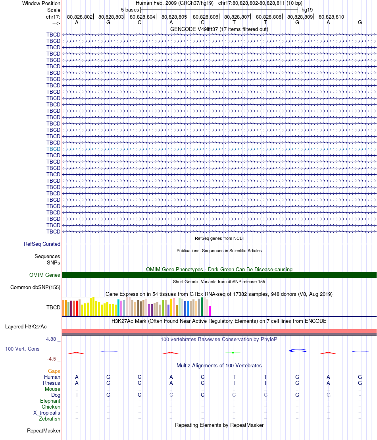Click the Scale track label
The image size is (377, 440).
click(54, 10)
